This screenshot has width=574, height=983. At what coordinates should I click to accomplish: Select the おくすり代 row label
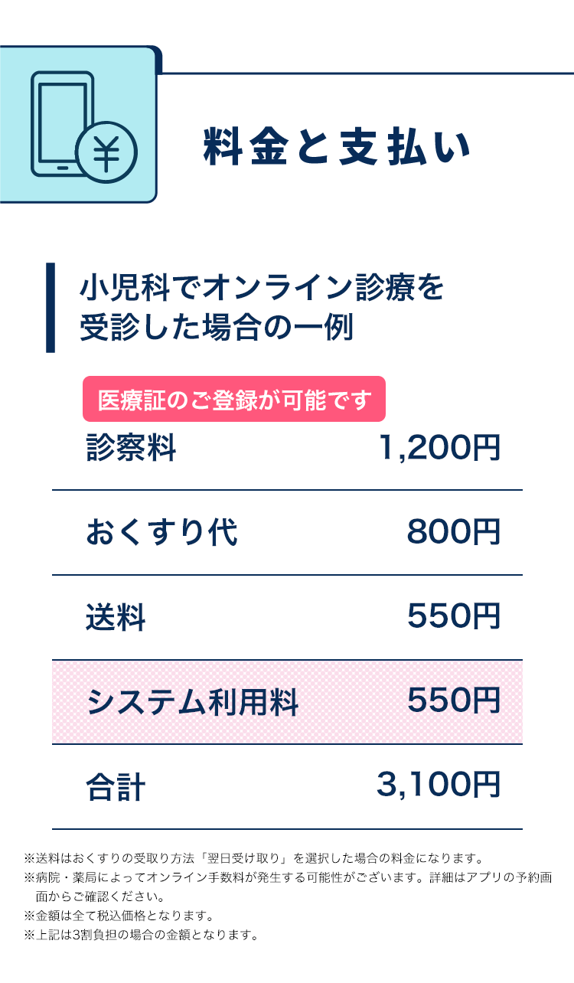pyautogui.click(x=161, y=533)
